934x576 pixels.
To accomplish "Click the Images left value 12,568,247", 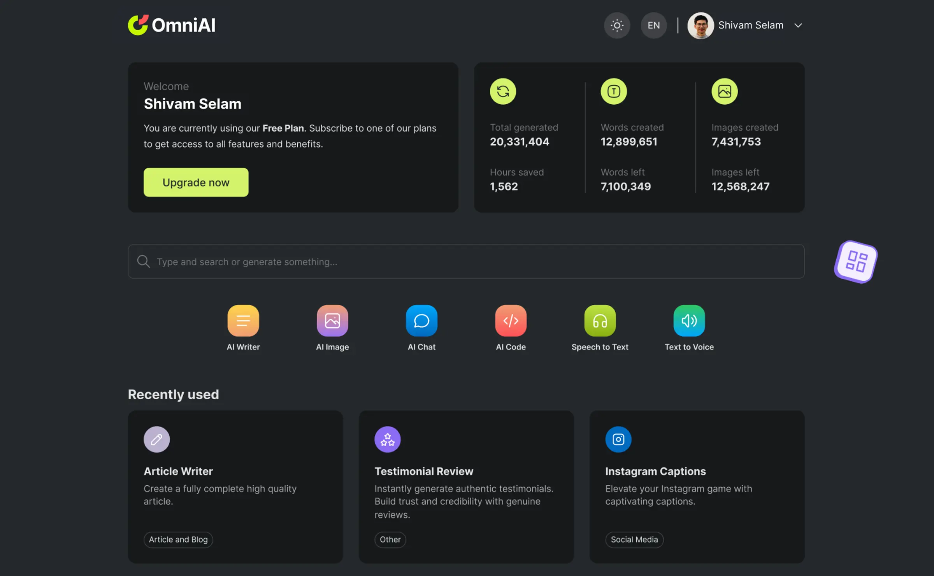I will (x=741, y=187).
